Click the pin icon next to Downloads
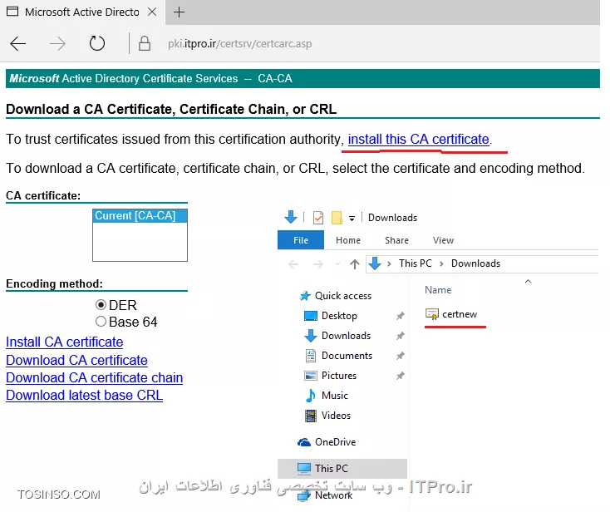The image size is (610, 512). click(x=400, y=336)
